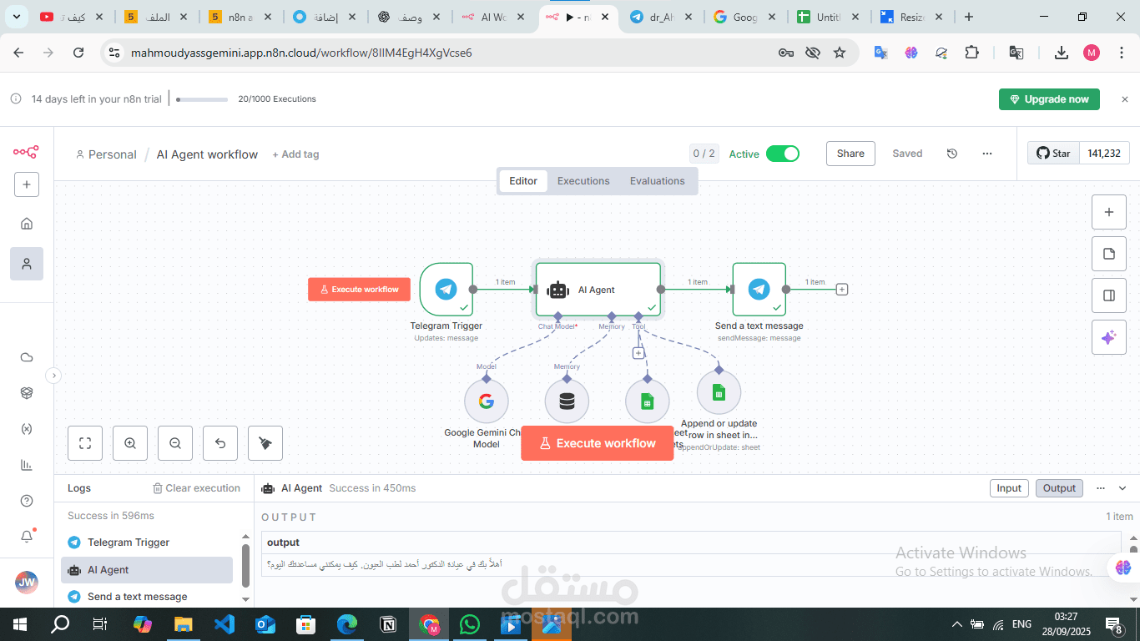Screen dimensions: 1140x641
Task: Click the reset zoom arrow button
Action: pyautogui.click(x=220, y=443)
